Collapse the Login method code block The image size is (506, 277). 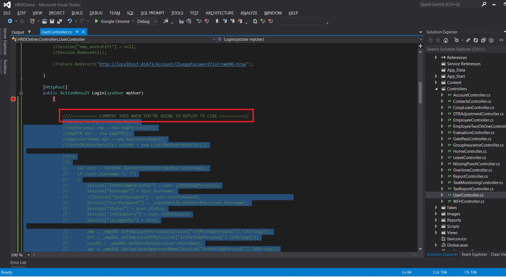point(21,93)
